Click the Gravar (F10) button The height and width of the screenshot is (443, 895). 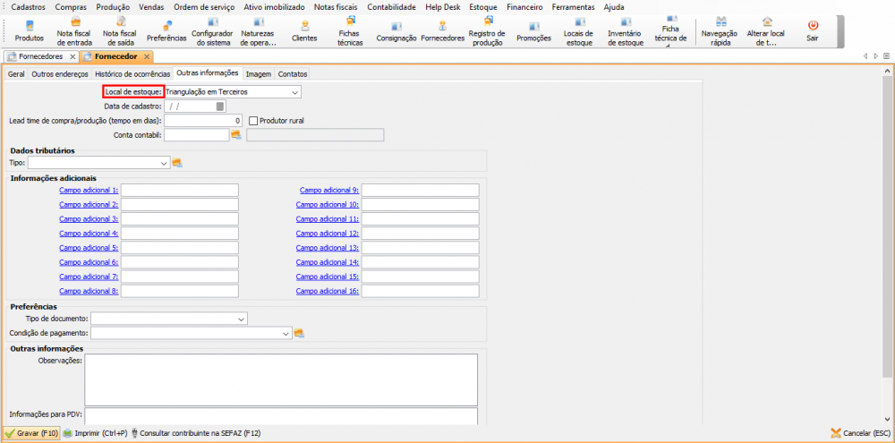coord(31,433)
